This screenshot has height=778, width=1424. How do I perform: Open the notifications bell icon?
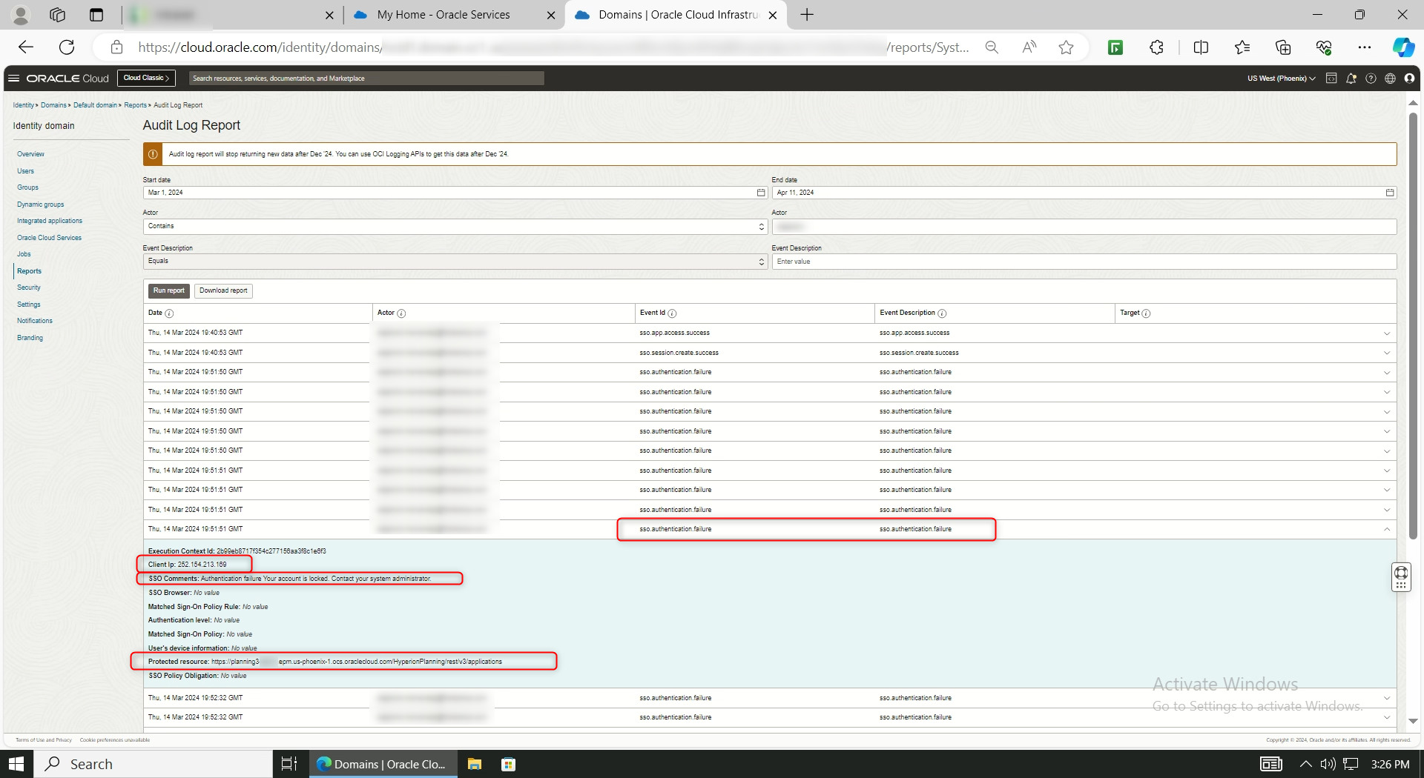pos(1351,78)
